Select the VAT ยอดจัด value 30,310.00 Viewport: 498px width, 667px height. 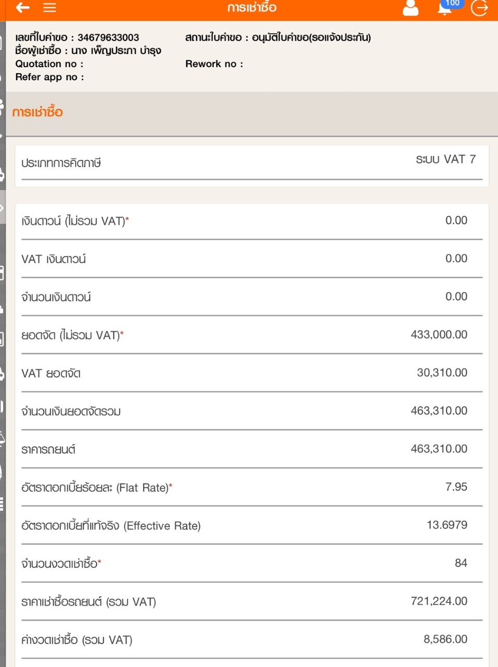[442, 373]
